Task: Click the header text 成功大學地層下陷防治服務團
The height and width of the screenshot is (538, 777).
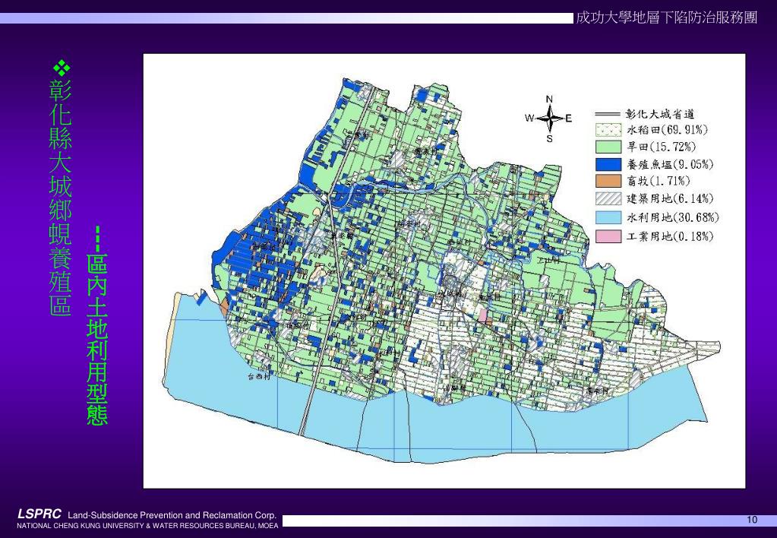Action: [x=667, y=17]
